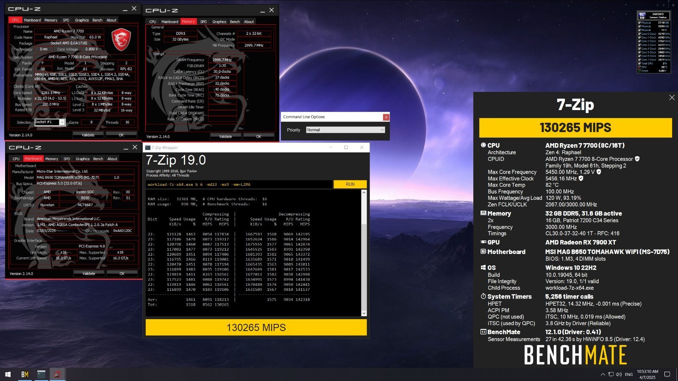Open CPU-Z taskbar icon

click(57, 374)
